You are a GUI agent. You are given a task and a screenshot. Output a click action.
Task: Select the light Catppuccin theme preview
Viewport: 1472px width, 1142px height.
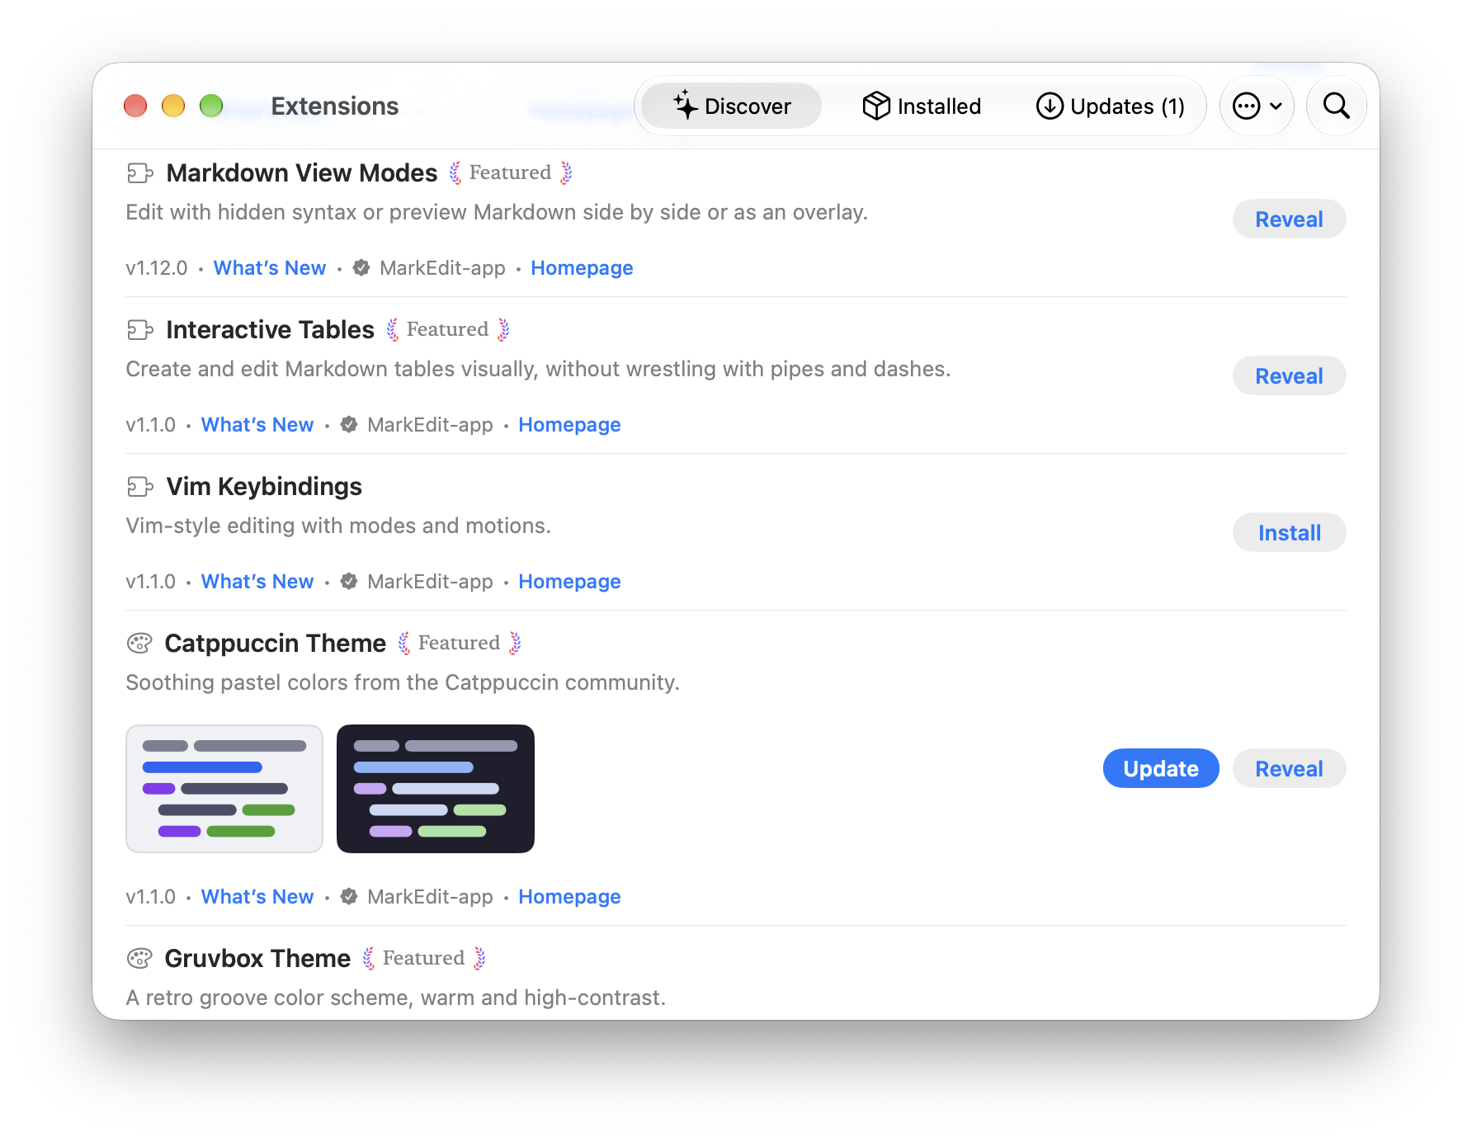224,789
